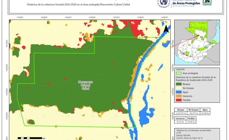Click the Ganancia 36.54 ha table cell
Screen dimensions: 229x140
(180, 122)
